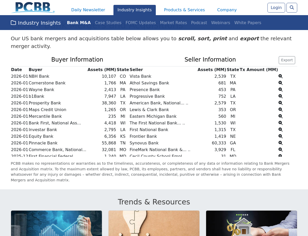Click the search magnifier icon button
The image size is (308, 236).
292,8
